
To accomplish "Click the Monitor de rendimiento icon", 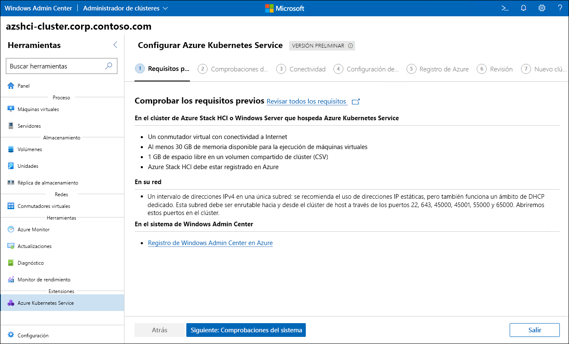I will [x=11, y=279].
